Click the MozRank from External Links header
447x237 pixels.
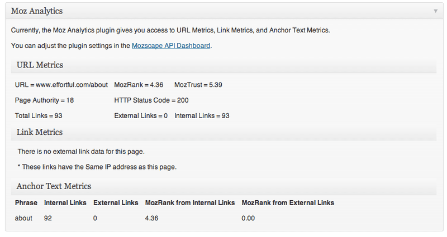pos(288,202)
